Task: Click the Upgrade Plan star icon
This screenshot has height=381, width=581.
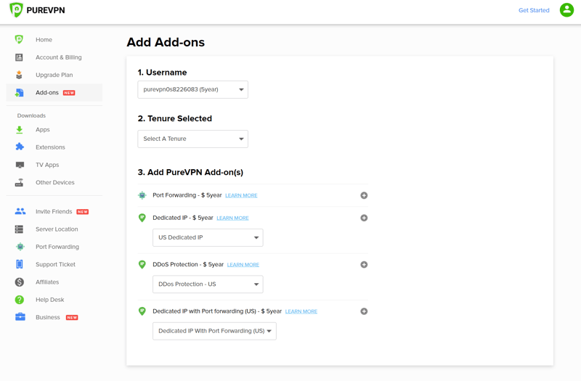Action: pos(20,75)
